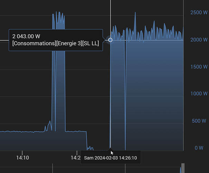
Task: Click the gray navigator handle at bottom right
Action: point(183,168)
